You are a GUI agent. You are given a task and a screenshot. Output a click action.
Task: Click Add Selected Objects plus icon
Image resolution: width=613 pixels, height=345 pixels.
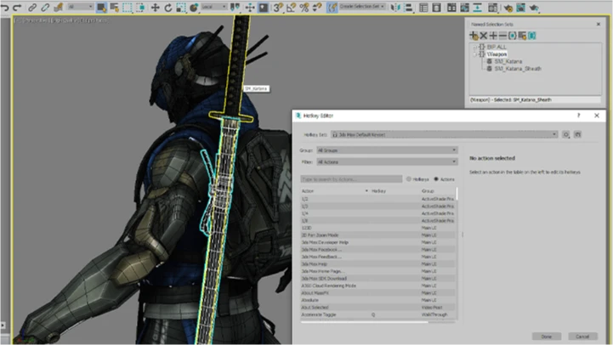(493, 36)
